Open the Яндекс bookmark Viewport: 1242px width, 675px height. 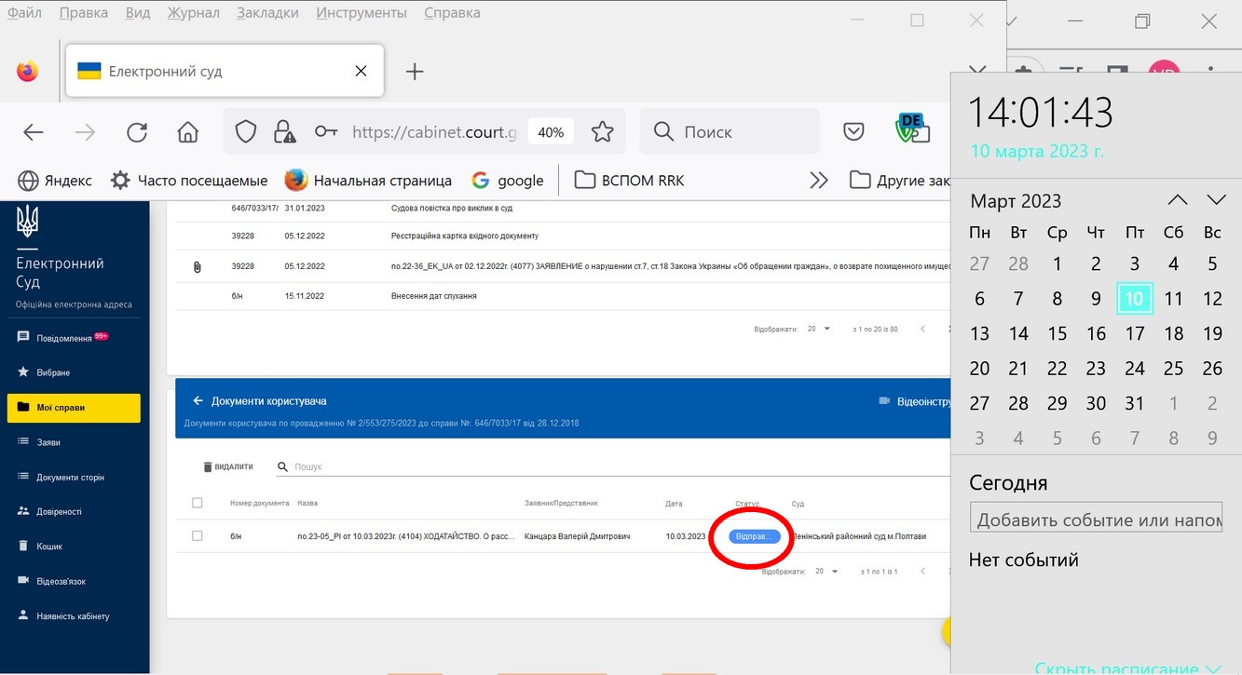coord(55,181)
